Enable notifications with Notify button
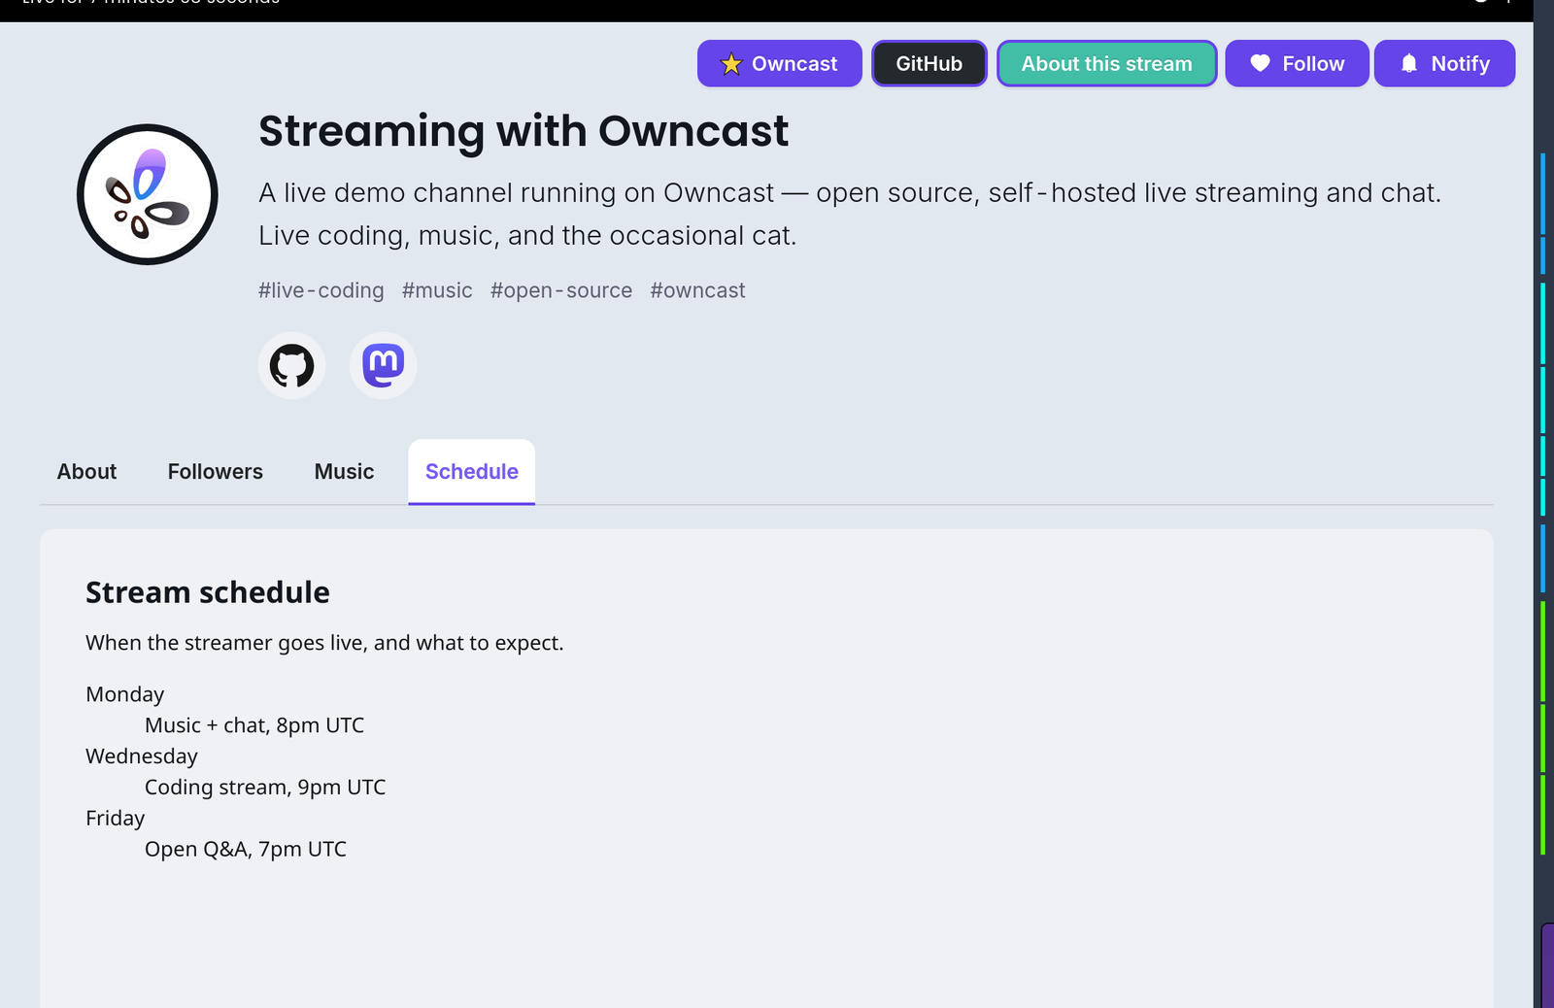Screen dimensions: 1554x1008 [x=1445, y=63]
